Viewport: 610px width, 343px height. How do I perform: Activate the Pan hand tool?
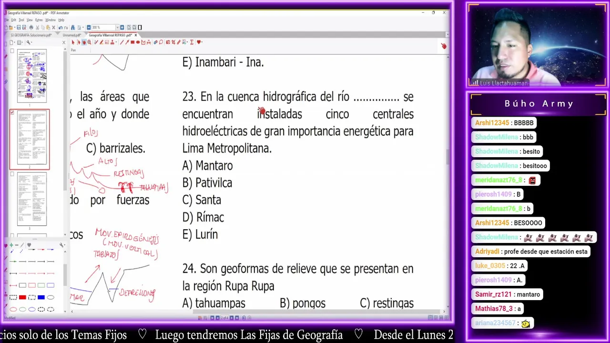(84, 42)
